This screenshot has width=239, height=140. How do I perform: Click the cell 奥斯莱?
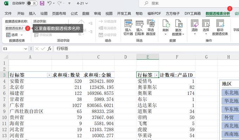[x=148, y=93]
